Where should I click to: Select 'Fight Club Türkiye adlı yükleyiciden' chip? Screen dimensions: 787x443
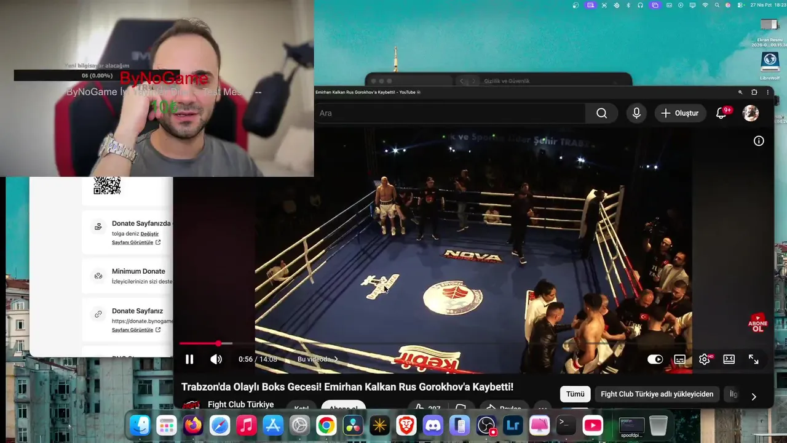tap(657, 394)
